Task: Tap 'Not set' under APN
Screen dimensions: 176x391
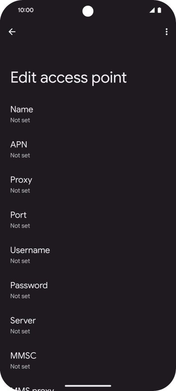Action: [x=20, y=155]
